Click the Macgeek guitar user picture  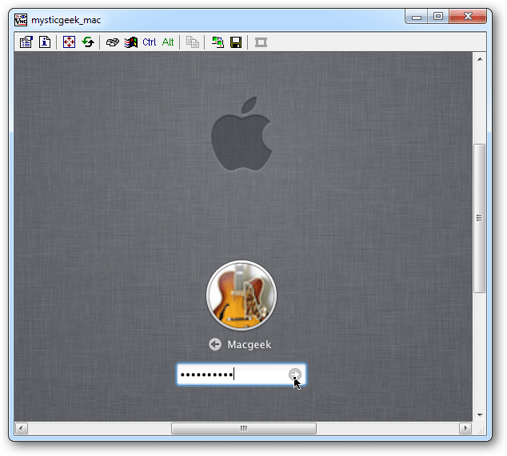click(242, 295)
